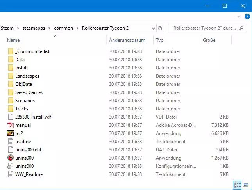Select the manual PDF icon
Viewport: 252px width, 190px height.
[x=11, y=125]
